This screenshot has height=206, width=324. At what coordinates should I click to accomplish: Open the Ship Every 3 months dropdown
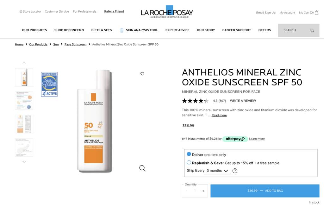(218, 171)
